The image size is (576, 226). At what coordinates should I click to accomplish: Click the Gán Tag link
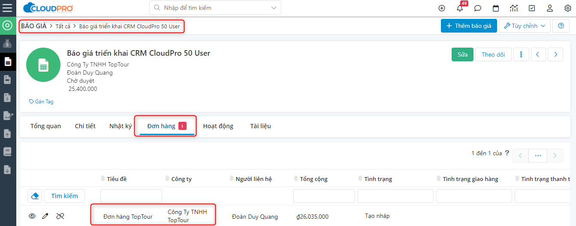[x=41, y=102]
